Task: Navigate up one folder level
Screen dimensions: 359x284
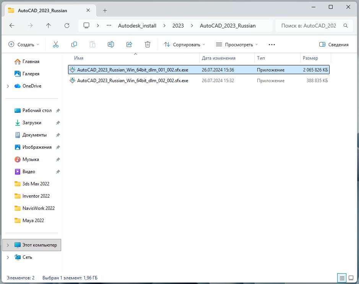Action: [x=48, y=26]
